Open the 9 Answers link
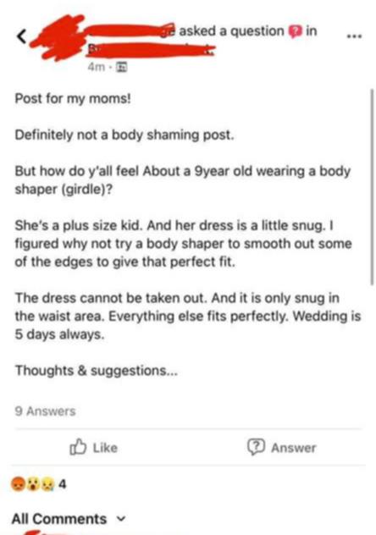Viewport: 376px width, 535px height. pyautogui.click(x=45, y=411)
